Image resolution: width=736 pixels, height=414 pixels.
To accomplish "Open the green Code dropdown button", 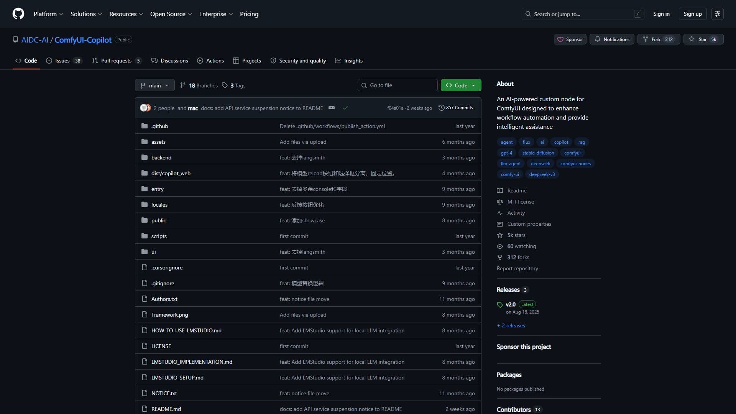I will [x=461, y=85].
